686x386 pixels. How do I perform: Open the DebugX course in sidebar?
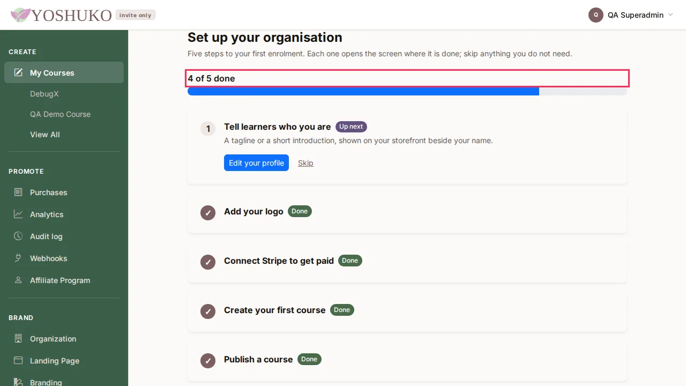(44, 94)
